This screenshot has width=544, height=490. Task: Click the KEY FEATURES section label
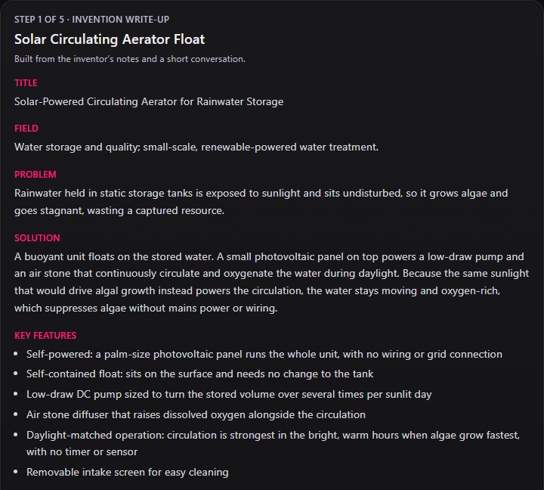point(45,336)
